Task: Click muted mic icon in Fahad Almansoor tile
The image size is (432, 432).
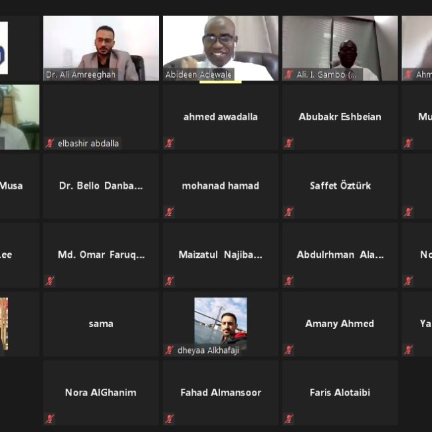Action: point(169,419)
